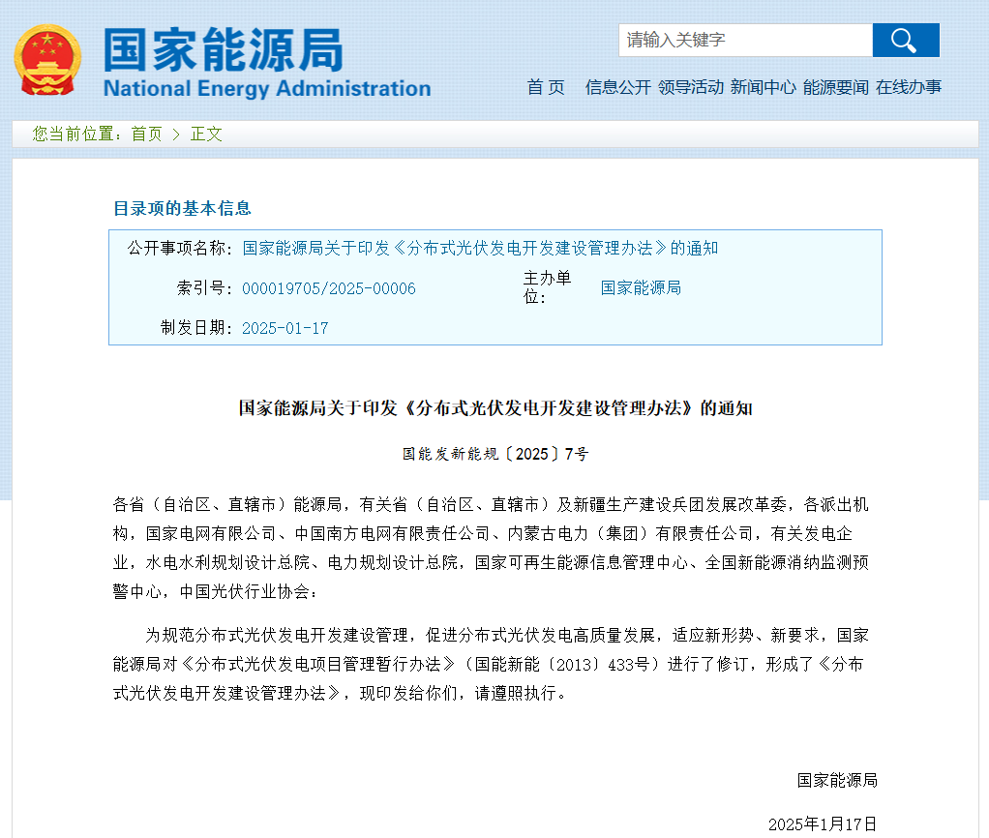Open the 首页 navigation menu item
Image resolution: width=989 pixels, height=838 pixels.
545,87
